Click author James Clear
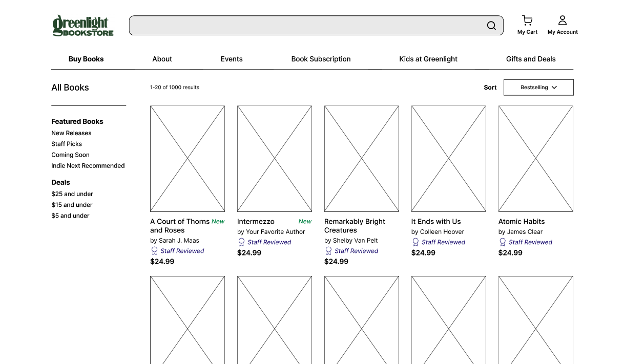Image resolution: width=624 pixels, height=364 pixels. point(521,232)
